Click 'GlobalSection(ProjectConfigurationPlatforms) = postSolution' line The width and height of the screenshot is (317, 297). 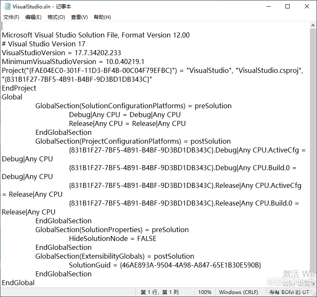click(133, 141)
